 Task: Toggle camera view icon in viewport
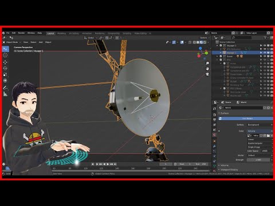207,74
